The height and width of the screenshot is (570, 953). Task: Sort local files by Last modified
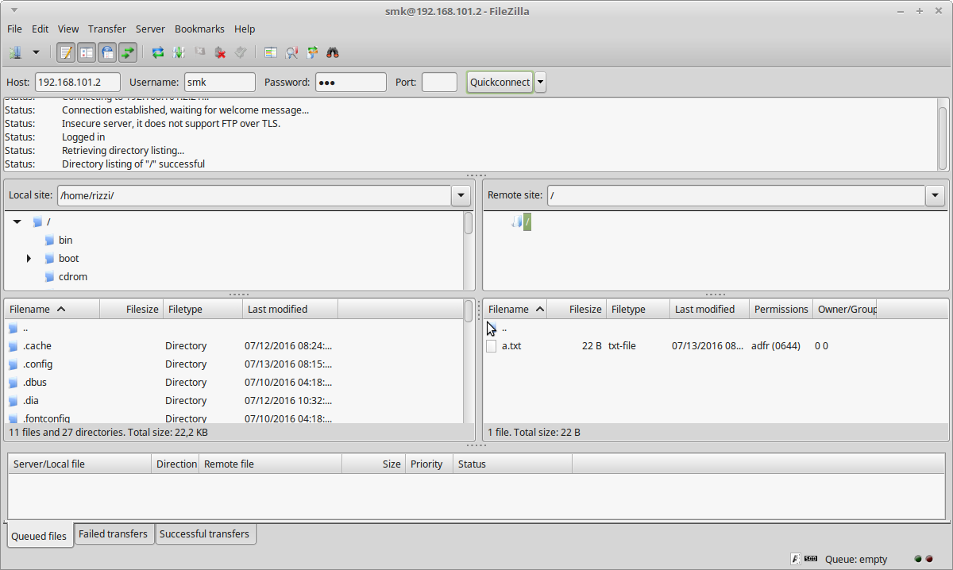coord(290,310)
